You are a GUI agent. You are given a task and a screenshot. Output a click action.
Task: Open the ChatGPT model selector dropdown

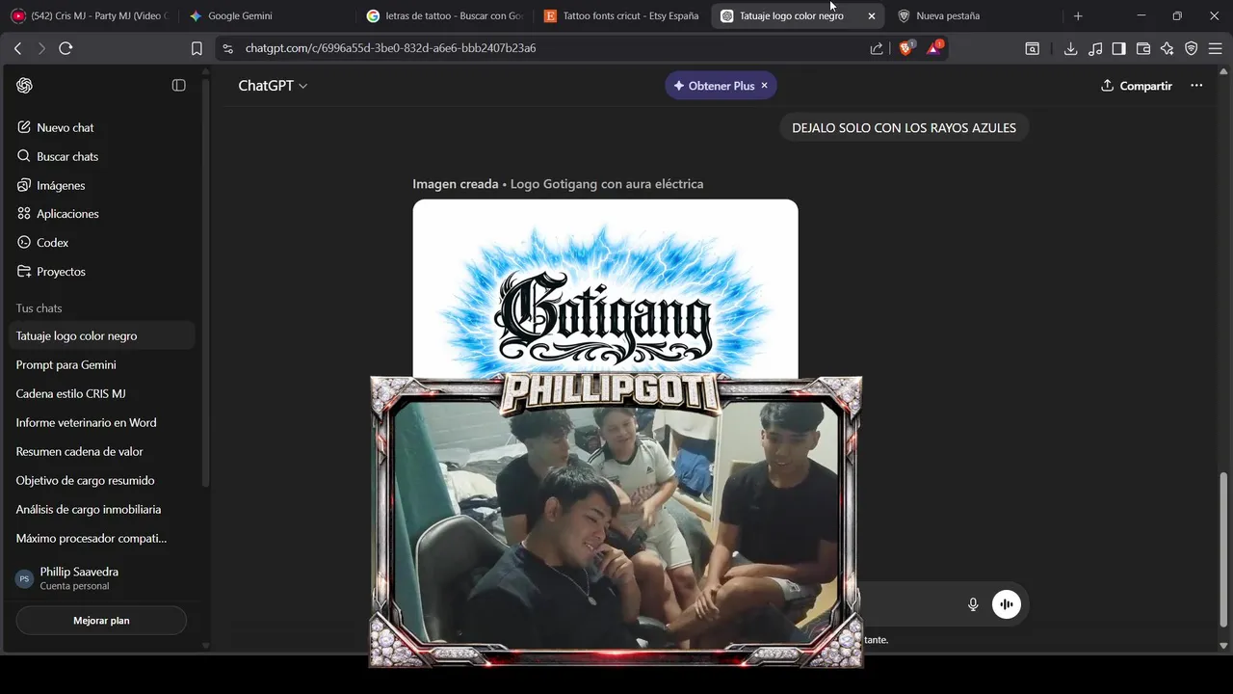coord(273,86)
